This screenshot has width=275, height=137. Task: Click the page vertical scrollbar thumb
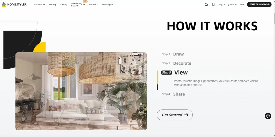pos(274,18)
